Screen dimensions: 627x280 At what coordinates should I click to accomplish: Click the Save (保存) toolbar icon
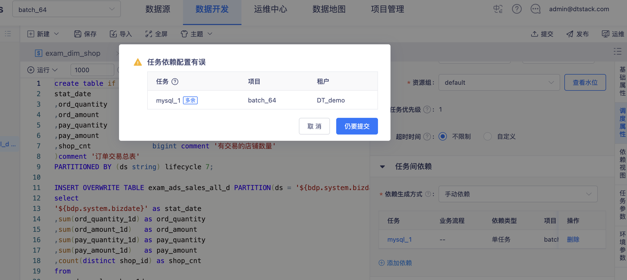pos(78,34)
